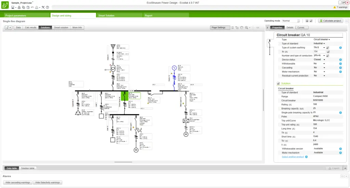Click the unlock padlock icon
The image size is (350, 188).
(311, 21)
